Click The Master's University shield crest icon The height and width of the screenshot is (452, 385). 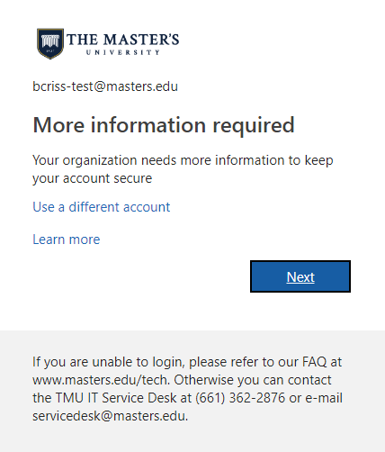50,43
